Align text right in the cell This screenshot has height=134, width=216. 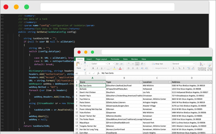(137, 68)
